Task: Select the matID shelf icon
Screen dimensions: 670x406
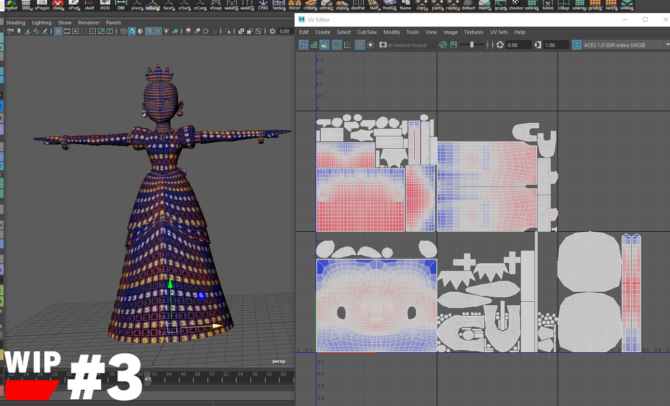Action: pos(484,6)
